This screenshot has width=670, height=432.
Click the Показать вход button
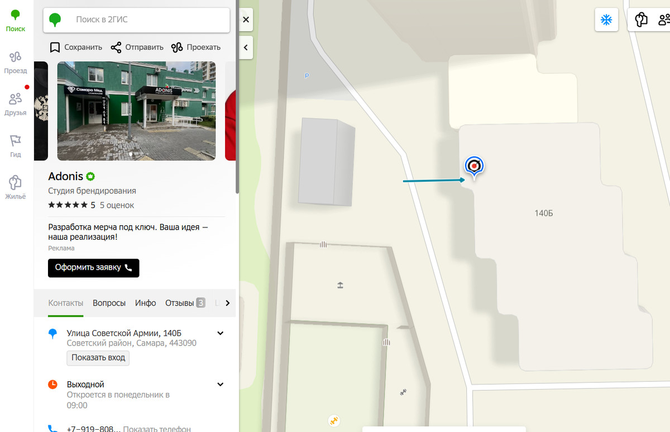coord(98,357)
